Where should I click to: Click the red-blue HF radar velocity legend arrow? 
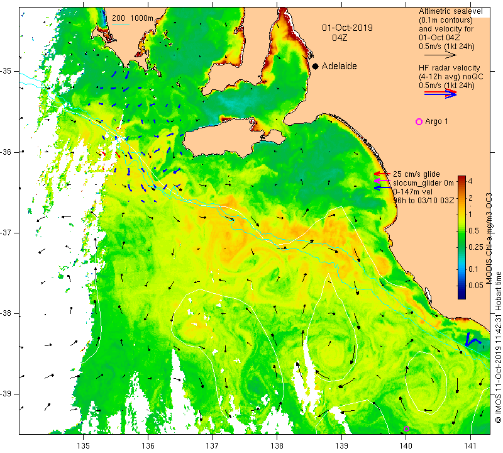440,94
